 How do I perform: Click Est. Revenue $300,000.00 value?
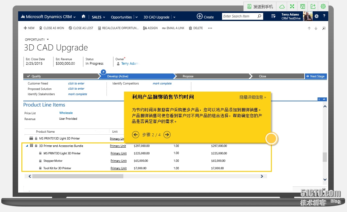point(65,63)
